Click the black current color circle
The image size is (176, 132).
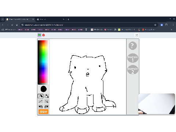point(44,89)
